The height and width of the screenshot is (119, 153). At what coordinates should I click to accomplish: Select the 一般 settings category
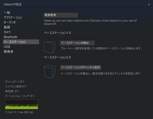coord(7,13)
